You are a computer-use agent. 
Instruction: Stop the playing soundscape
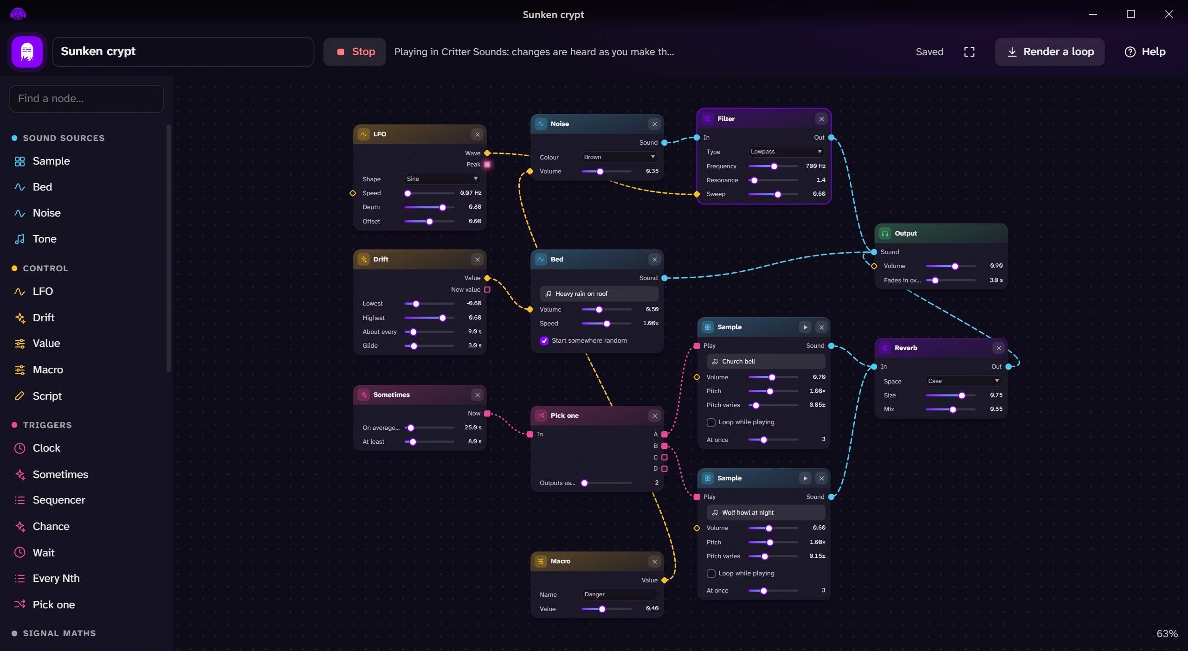355,52
